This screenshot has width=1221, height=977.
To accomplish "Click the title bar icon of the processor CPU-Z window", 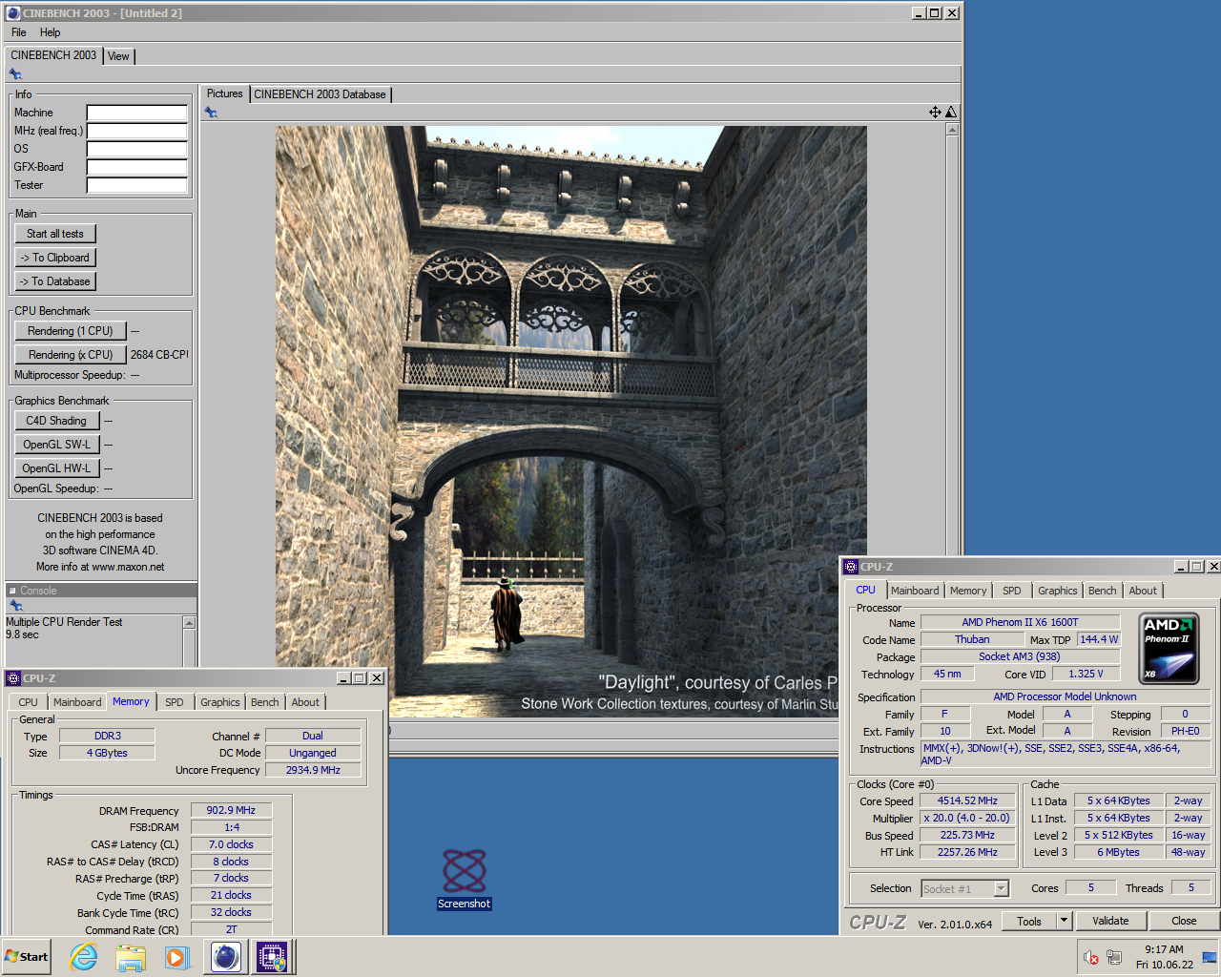I will (851, 567).
